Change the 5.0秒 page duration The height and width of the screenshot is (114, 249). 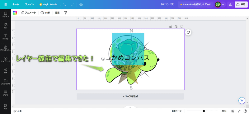(45, 13)
